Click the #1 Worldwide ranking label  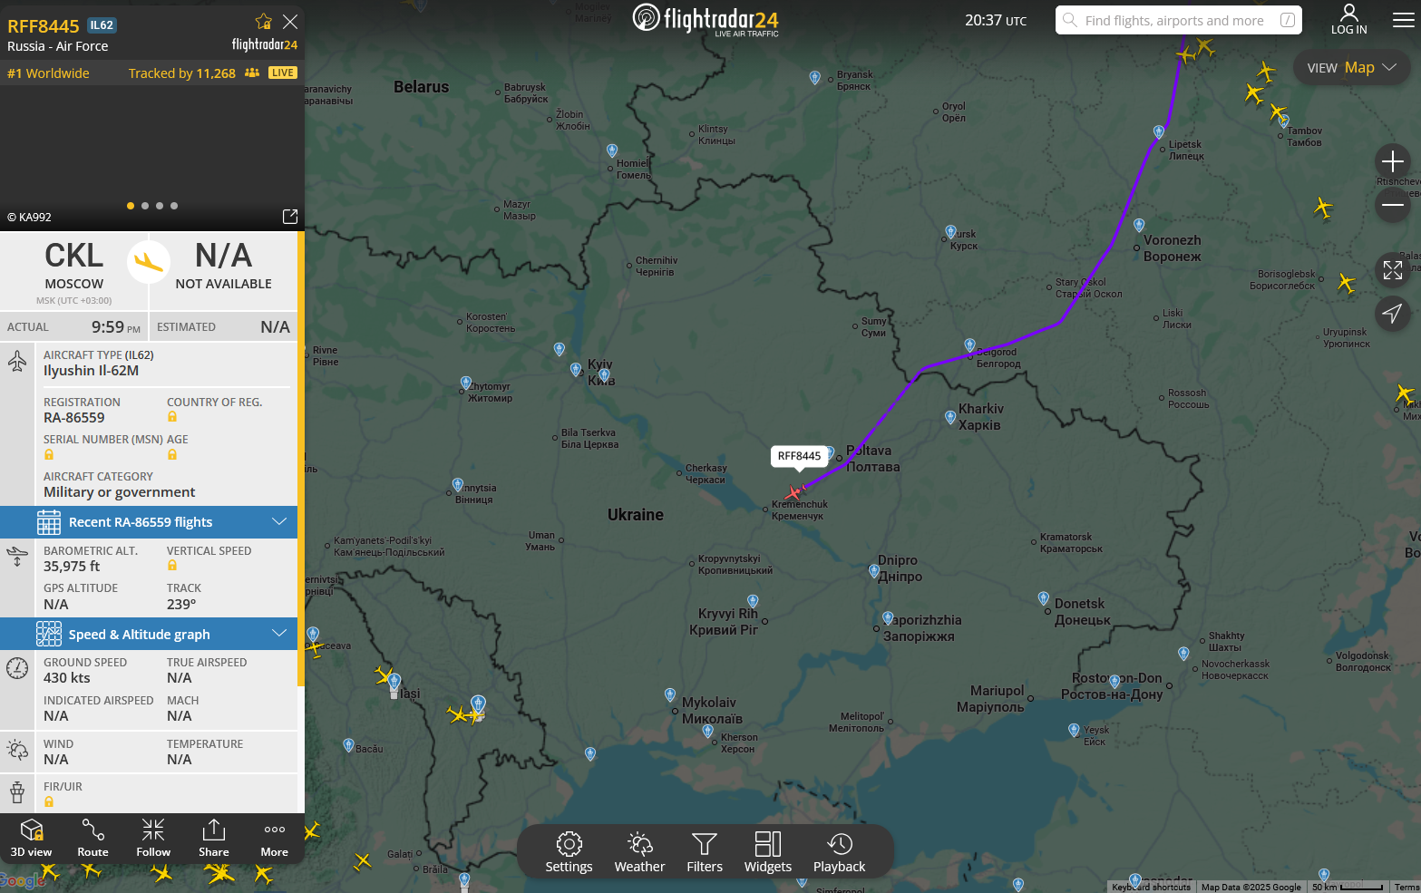(48, 73)
